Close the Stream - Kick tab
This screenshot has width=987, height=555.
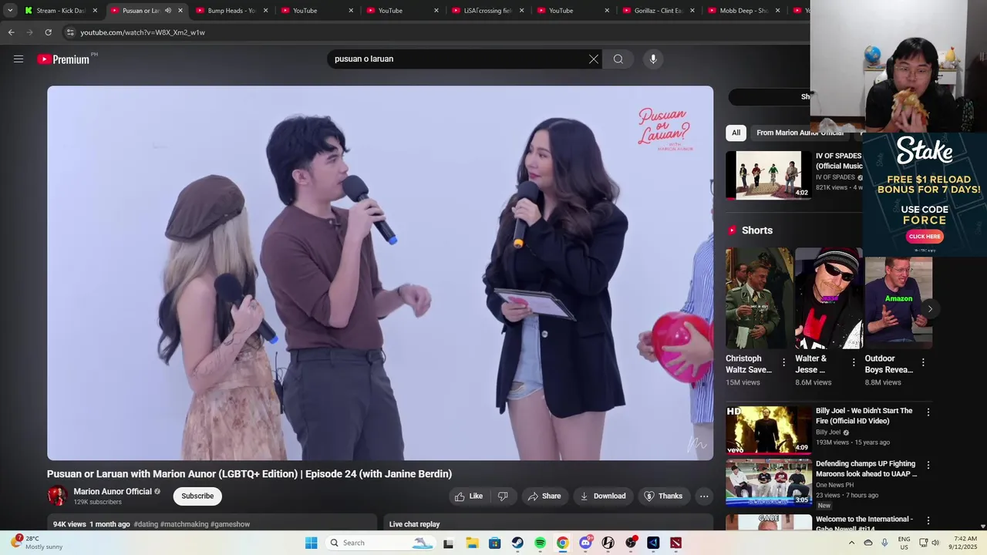point(95,11)
